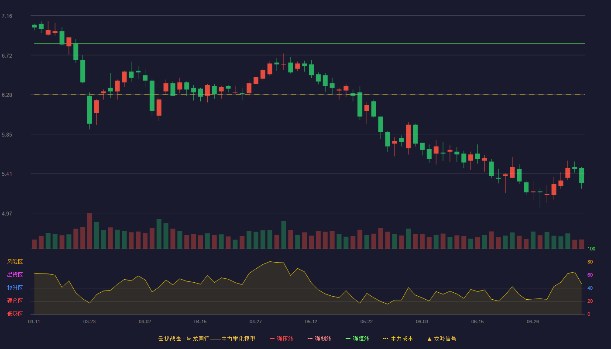Screen dimensions: 611x349
Task: Click the 低吸区 zone label
Action: point(15,313)
